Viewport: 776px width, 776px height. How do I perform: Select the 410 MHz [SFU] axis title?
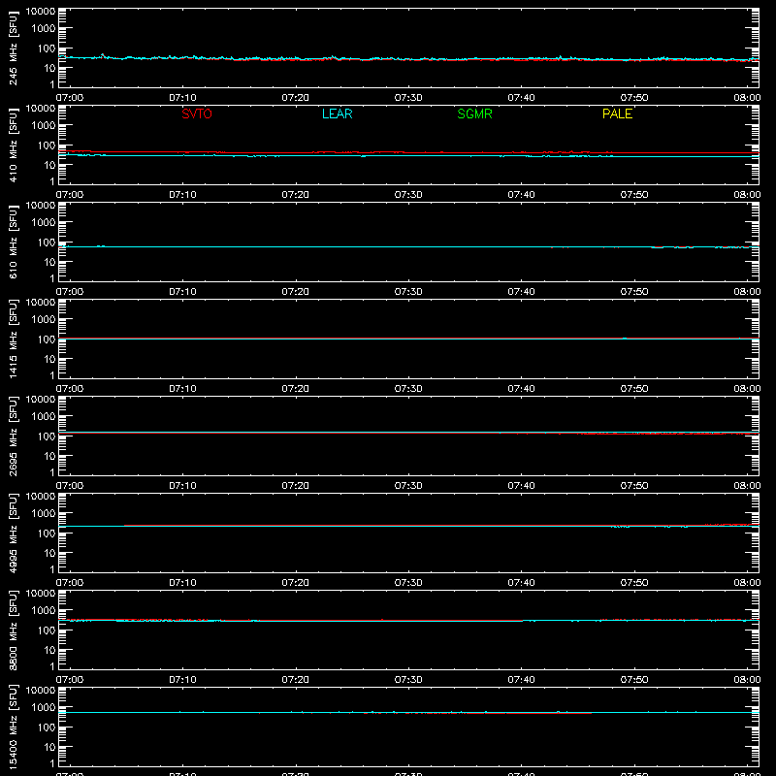[x=13, y=145]
